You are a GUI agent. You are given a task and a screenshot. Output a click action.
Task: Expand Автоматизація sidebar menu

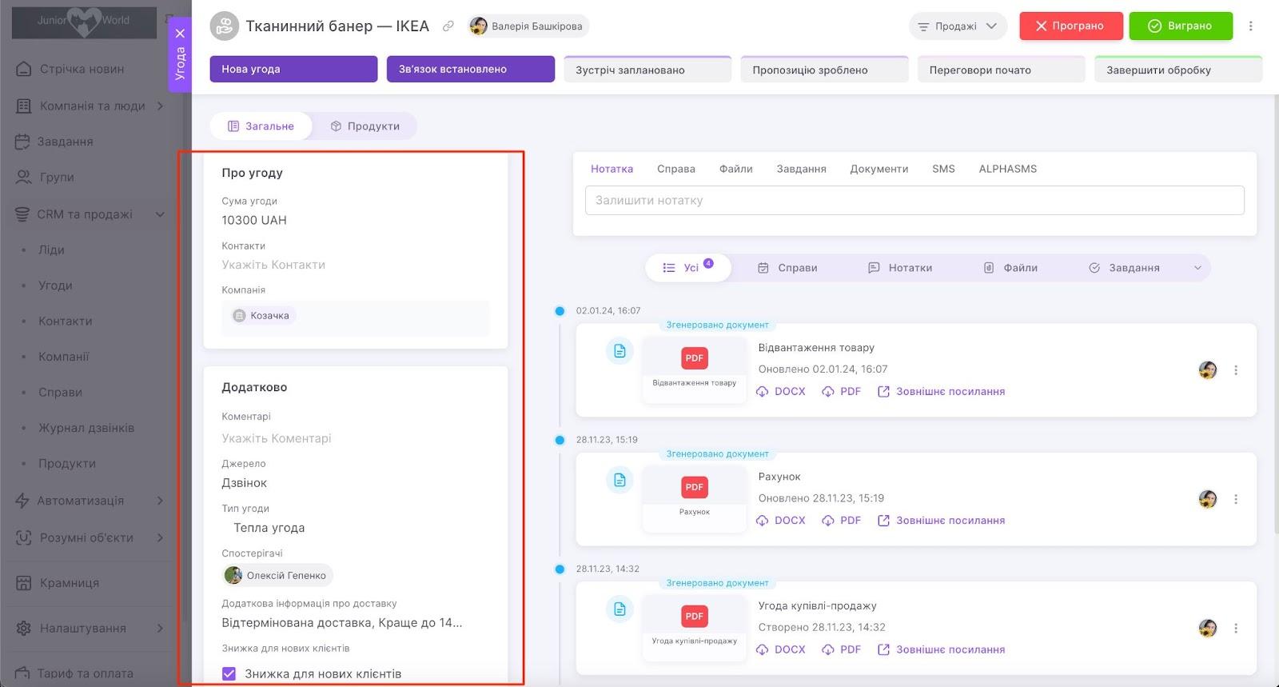[x=160, y=501]
